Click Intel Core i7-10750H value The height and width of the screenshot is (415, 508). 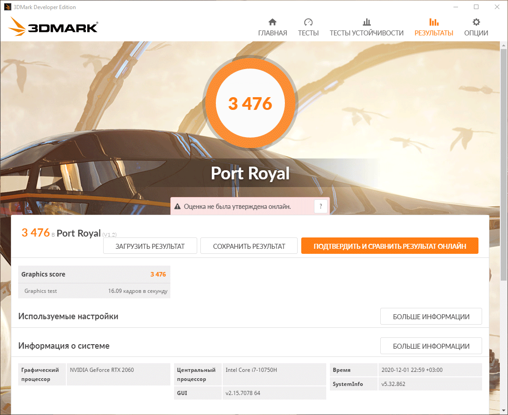point(251,370)
